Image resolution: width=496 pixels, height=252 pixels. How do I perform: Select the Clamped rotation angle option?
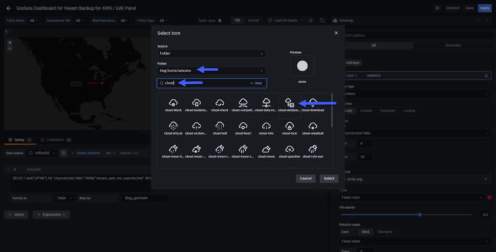click(385, 232)
